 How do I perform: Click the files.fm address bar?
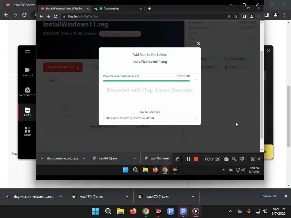click(x=145, y=16)
